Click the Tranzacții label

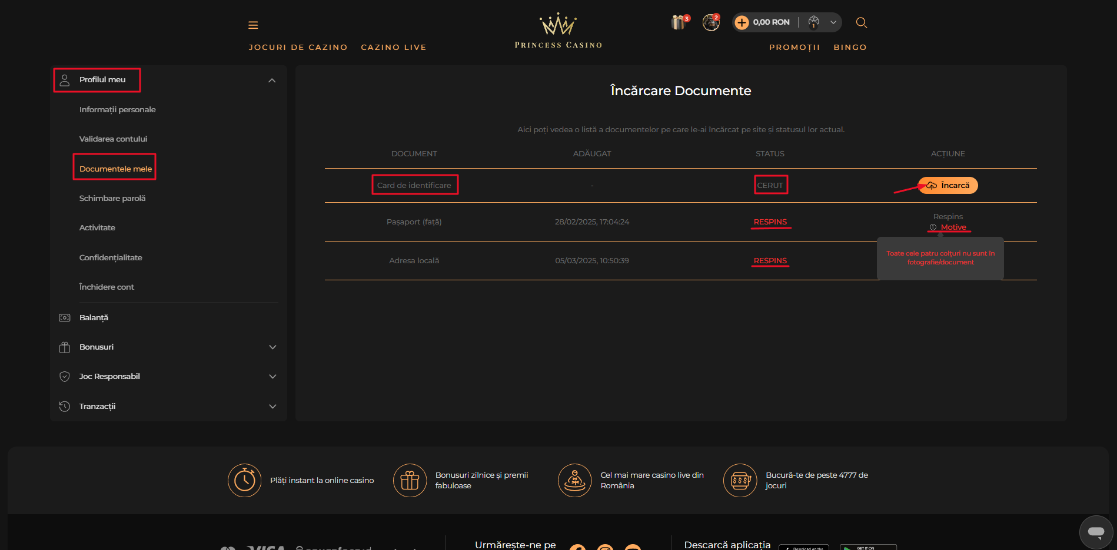pyautogui.click(x=97, y=407)
